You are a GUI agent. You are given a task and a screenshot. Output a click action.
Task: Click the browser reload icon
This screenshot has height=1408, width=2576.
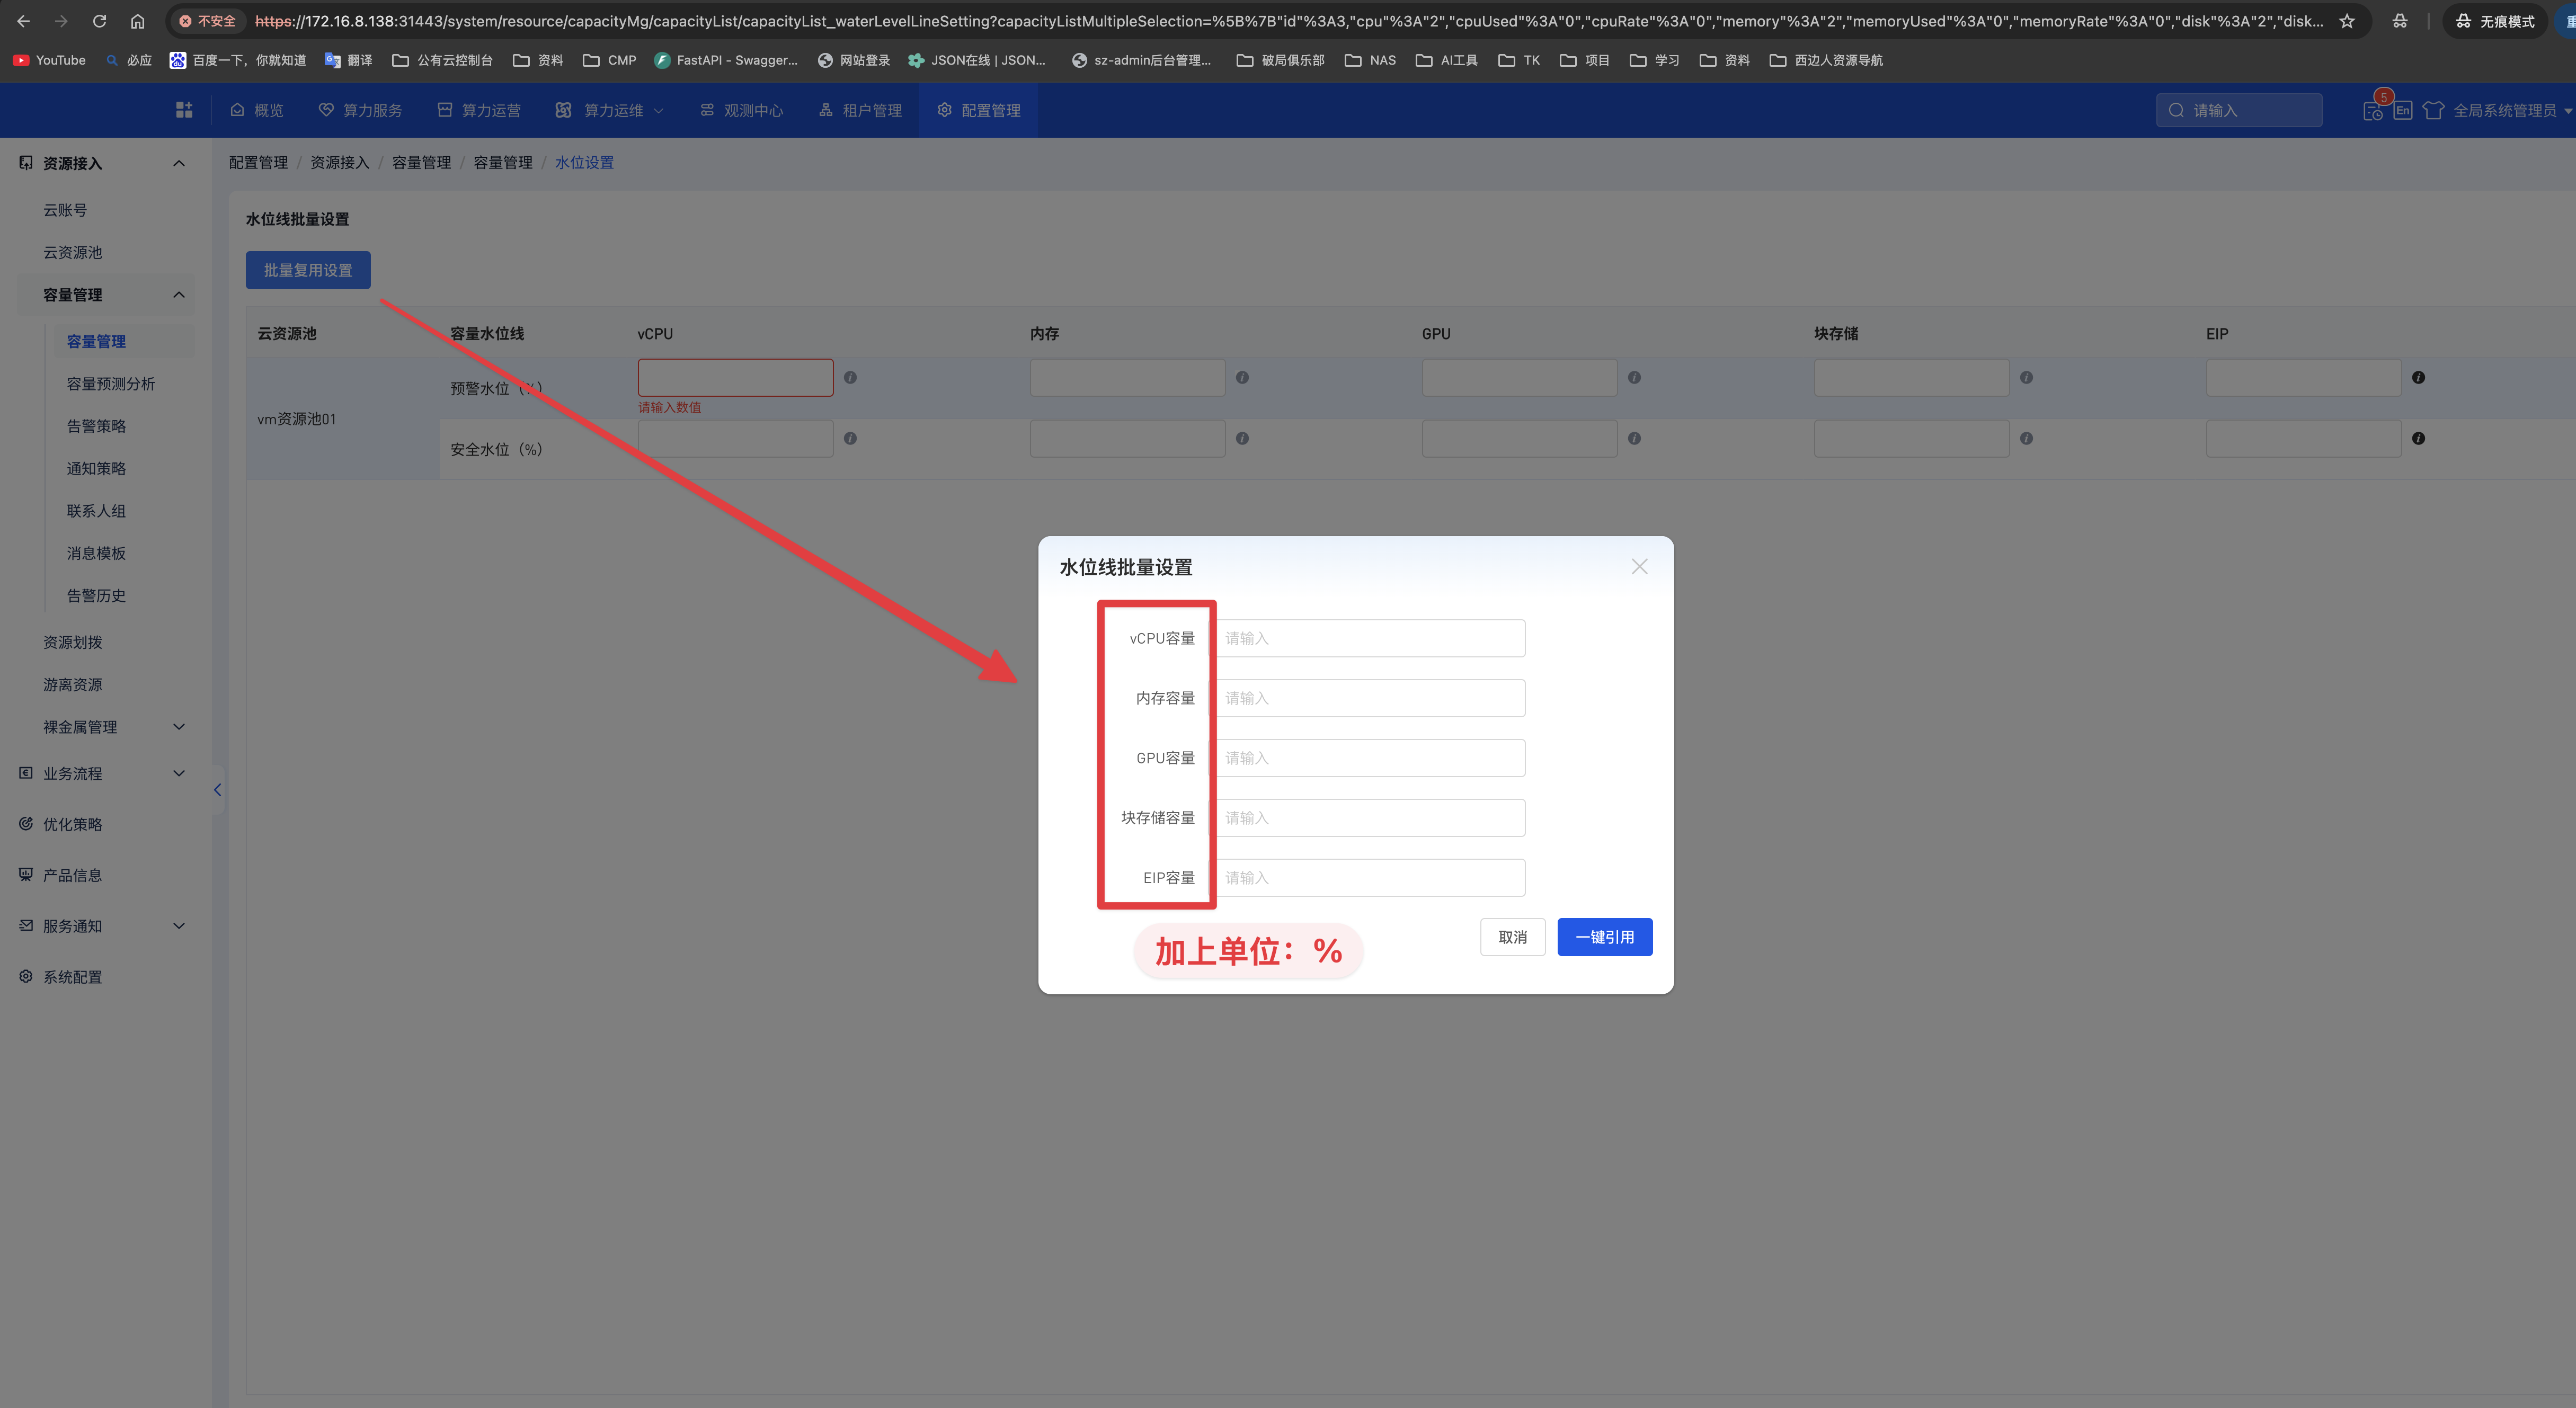pos(99,21)
